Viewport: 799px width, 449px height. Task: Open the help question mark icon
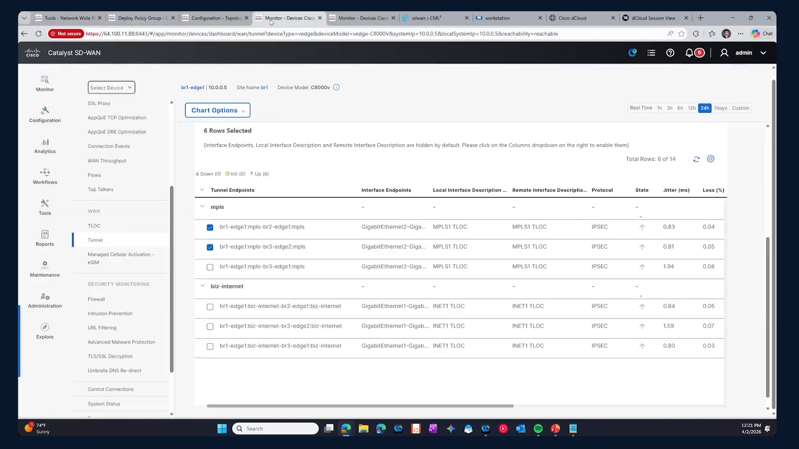(x=670, y=53)
